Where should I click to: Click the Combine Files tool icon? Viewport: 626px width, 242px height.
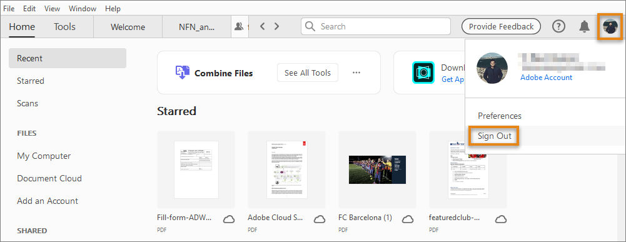tap(183, 73)
